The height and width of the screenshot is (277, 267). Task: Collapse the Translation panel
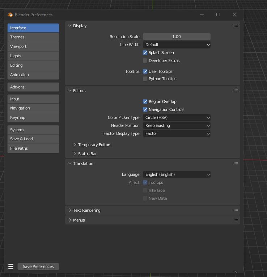point(69,164)
